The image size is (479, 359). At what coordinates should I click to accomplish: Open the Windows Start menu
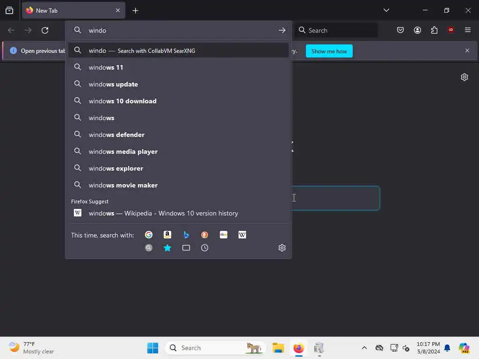(153, 348)
